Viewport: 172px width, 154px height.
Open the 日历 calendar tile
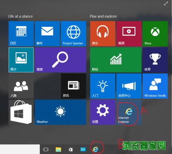21,34
